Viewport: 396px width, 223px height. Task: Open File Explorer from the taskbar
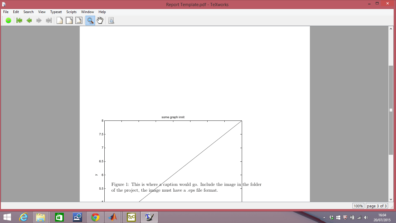(x=41, y=217)
